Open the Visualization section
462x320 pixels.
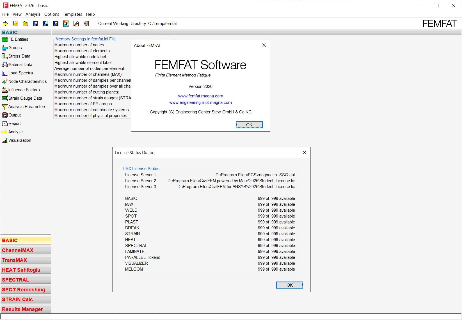pyautogui.click(x=17, y=140)
